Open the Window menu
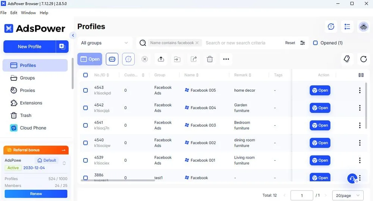The height and width of the screenshot is (201, 373). 28,13
